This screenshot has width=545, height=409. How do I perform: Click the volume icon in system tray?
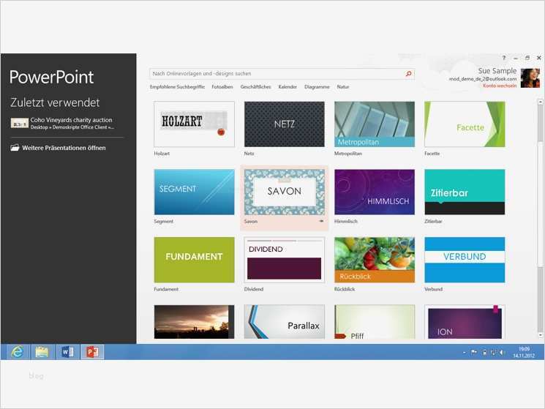pos(503,353)
